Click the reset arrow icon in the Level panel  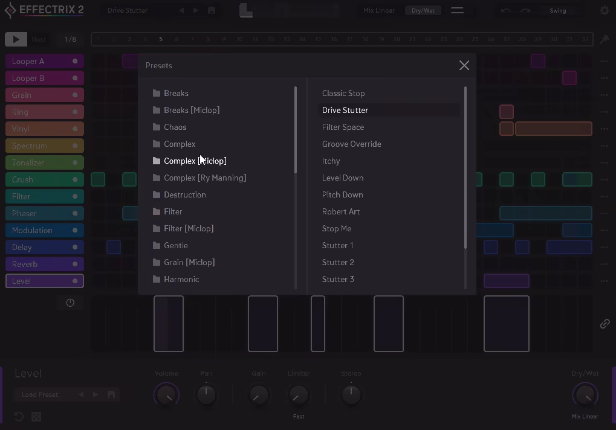point(18,417)
